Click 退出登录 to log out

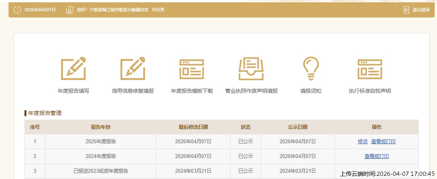(421, 10)
